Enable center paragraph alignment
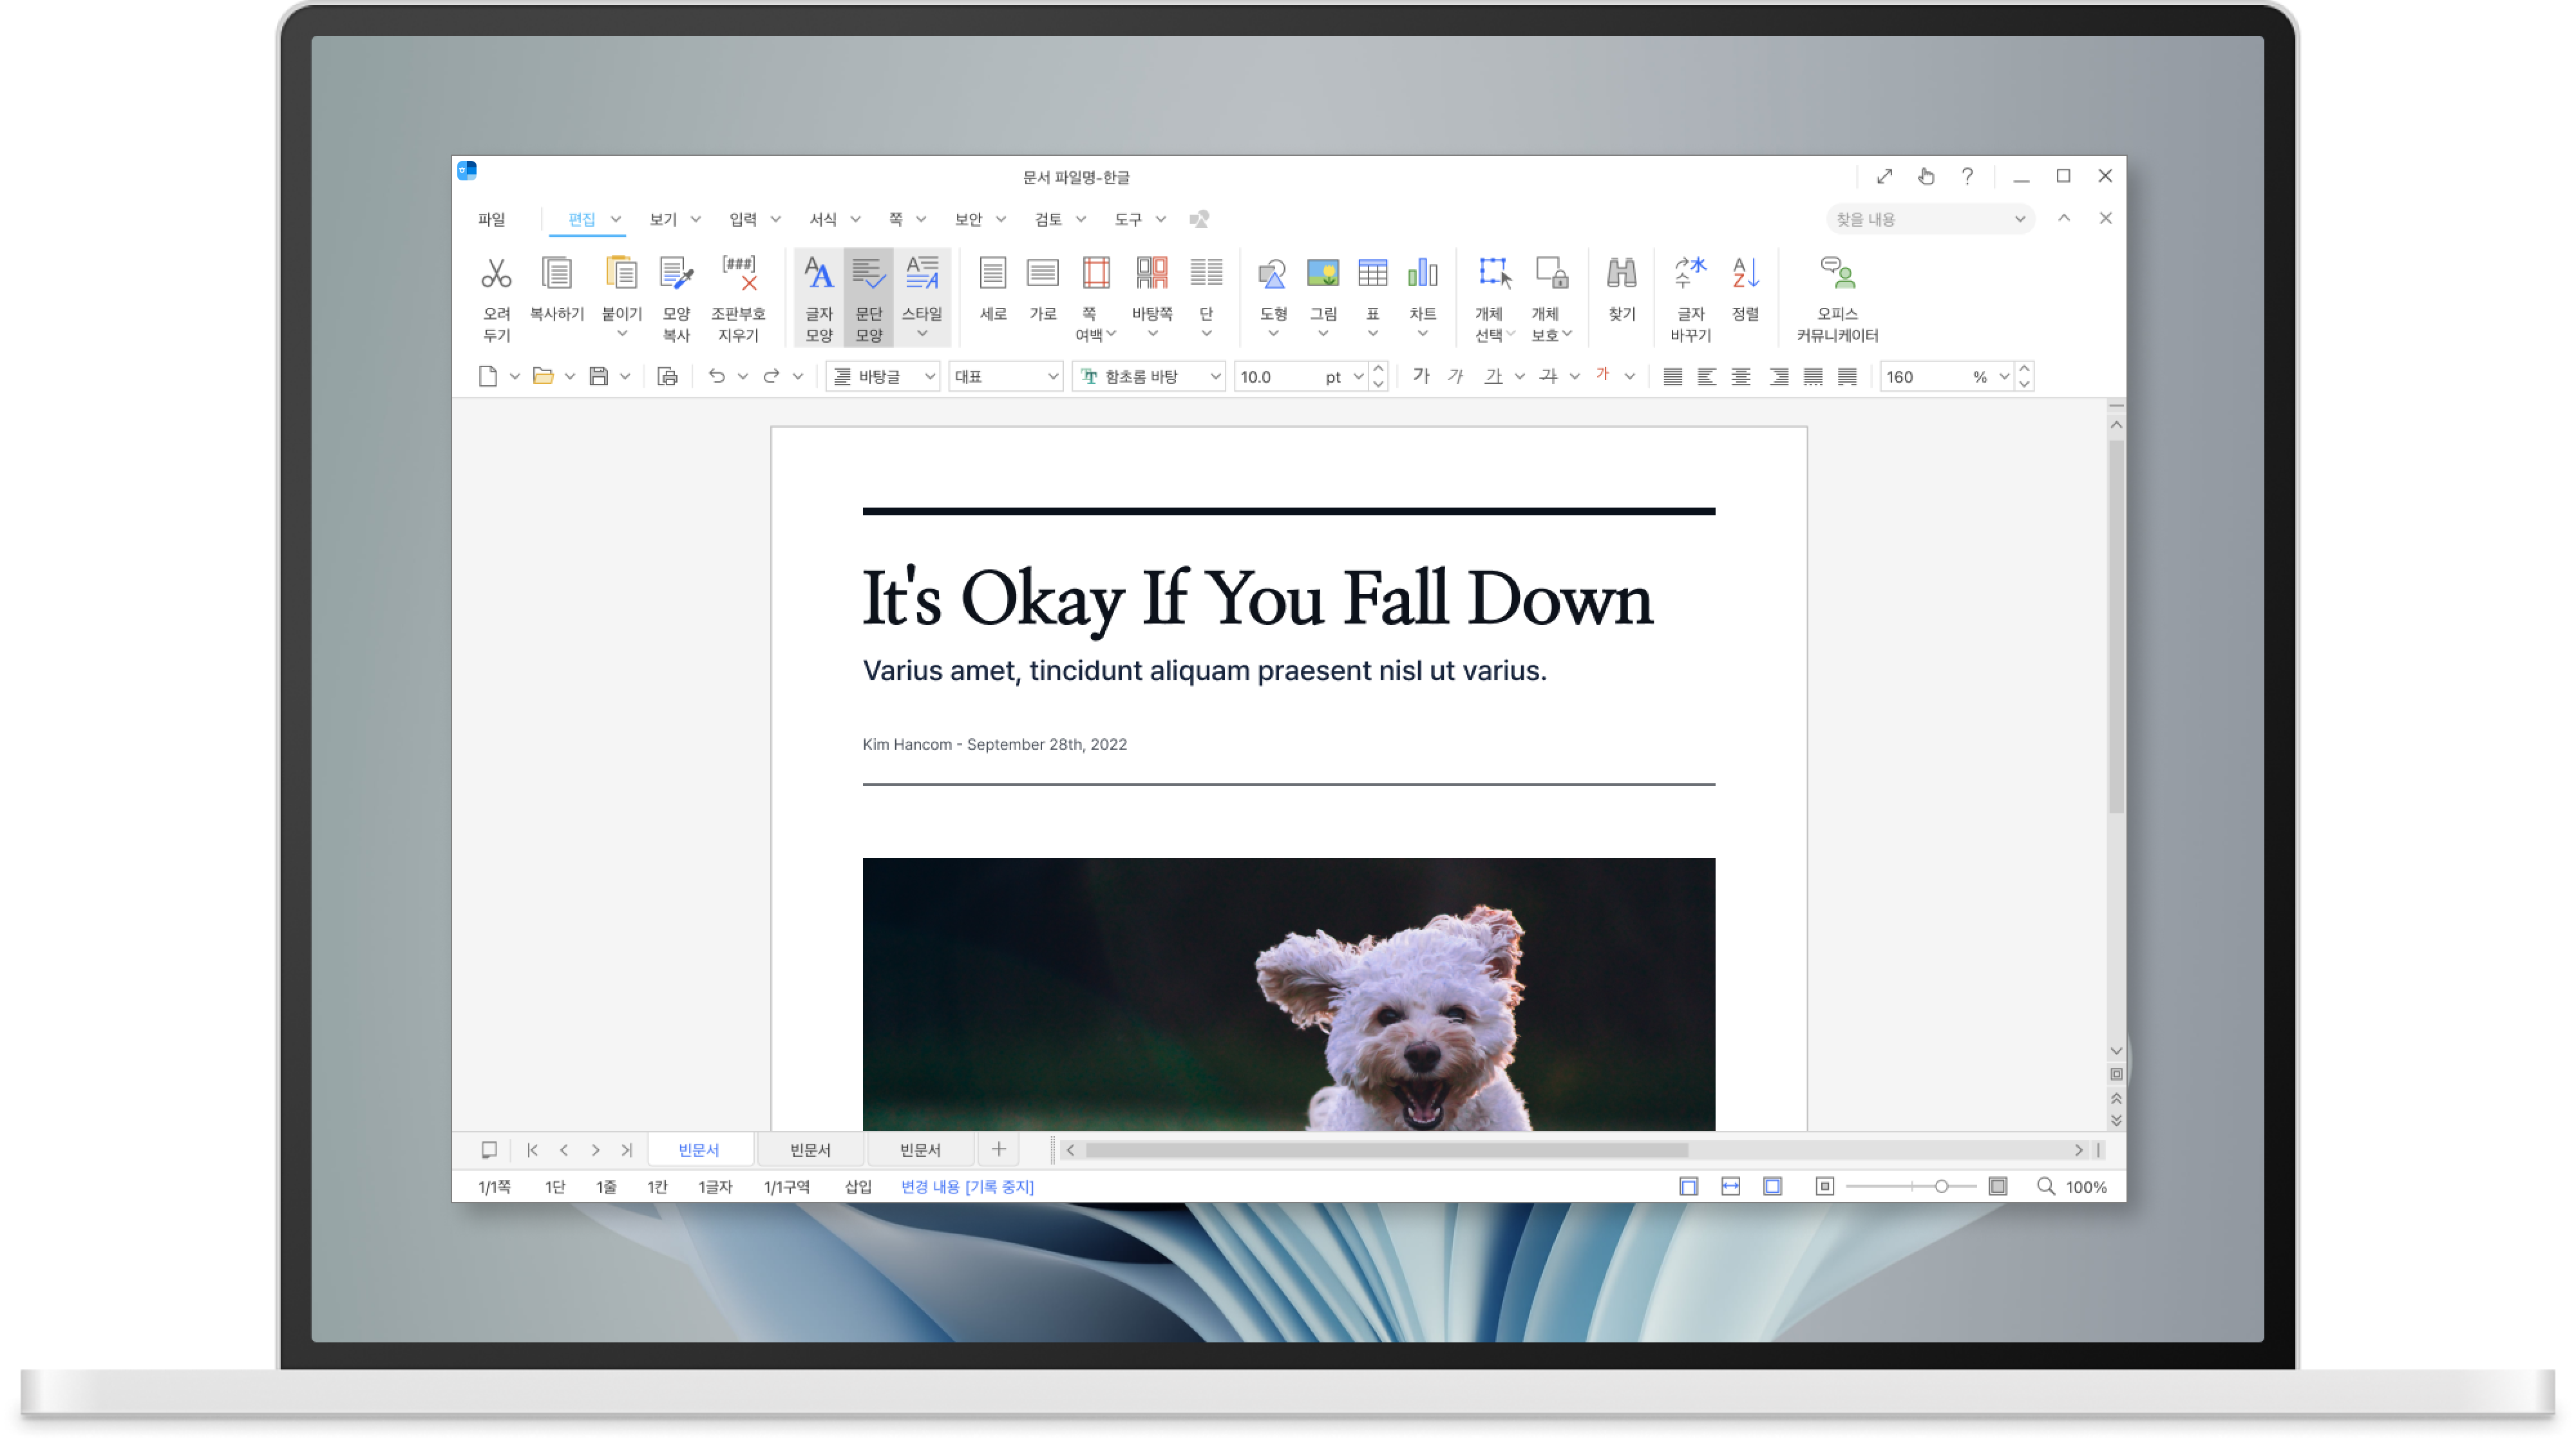The height and width of the screenshot is (1439, 2576). [x=1741, y=377]
